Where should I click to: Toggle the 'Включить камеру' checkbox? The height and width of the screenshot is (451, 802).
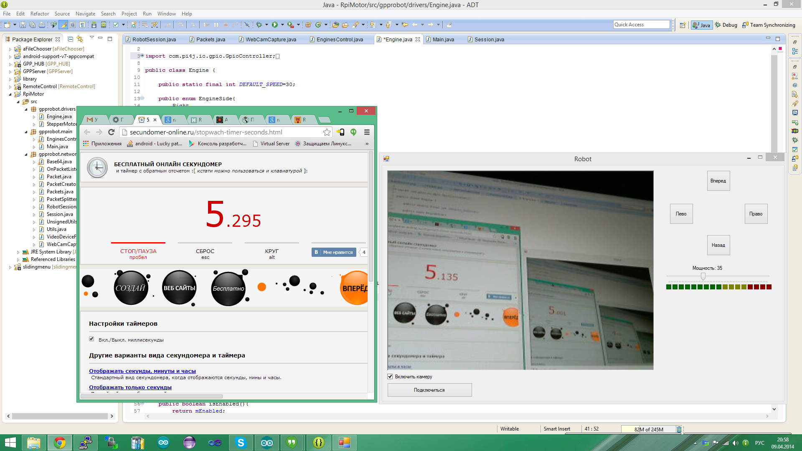click(x=390, y=377)
